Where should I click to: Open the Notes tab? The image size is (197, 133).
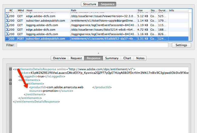[140, 58]
